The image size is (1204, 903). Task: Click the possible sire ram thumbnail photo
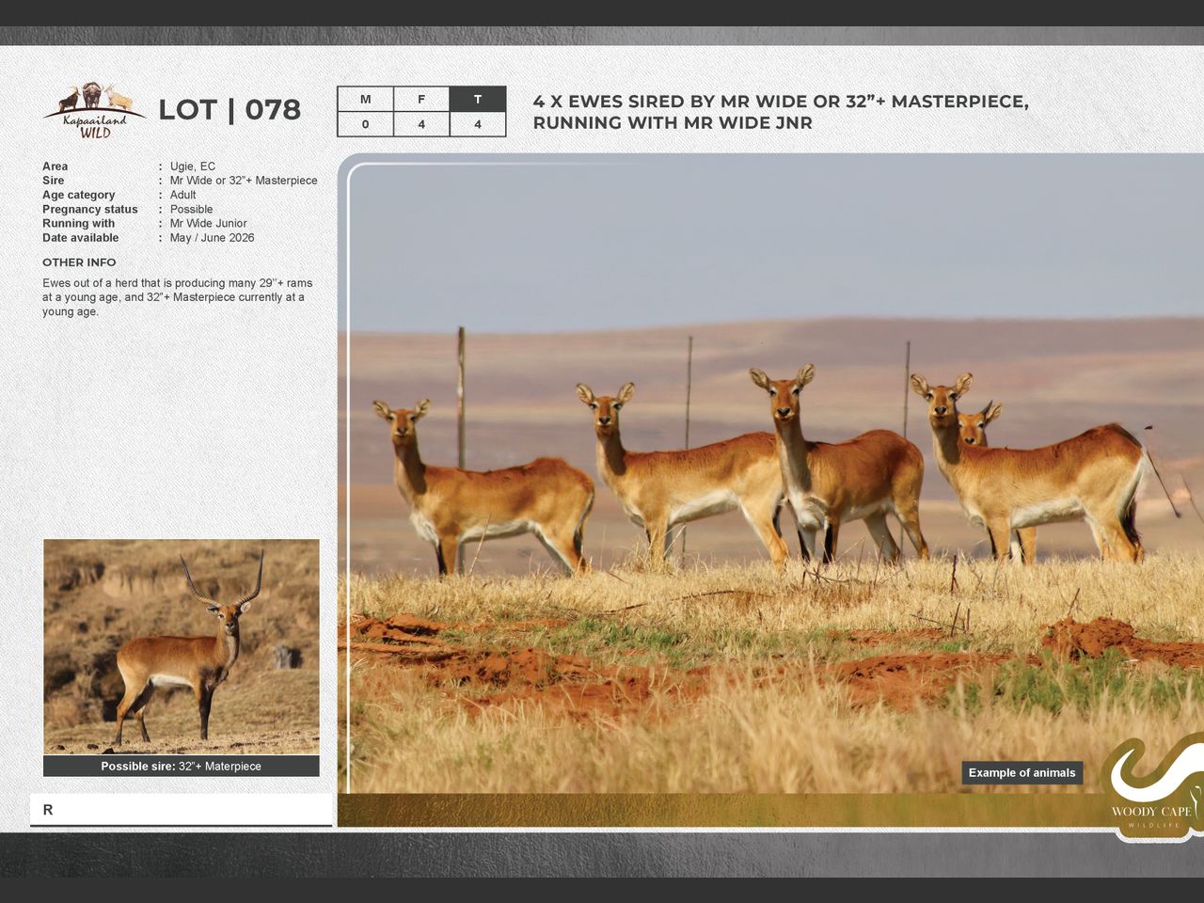point(181,646)
